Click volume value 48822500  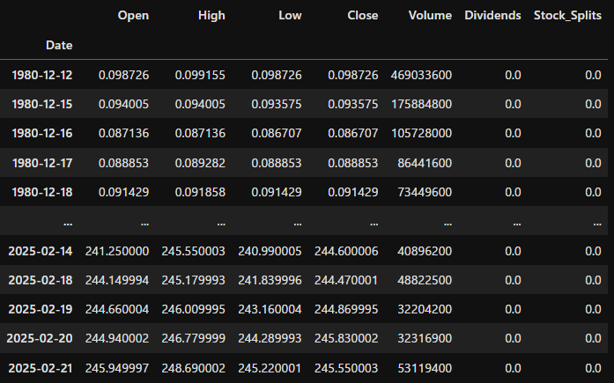(x=425, y=280)
